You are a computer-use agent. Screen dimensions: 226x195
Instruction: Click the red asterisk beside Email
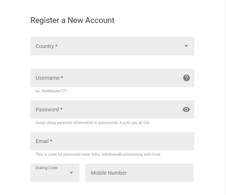point(51,141)
